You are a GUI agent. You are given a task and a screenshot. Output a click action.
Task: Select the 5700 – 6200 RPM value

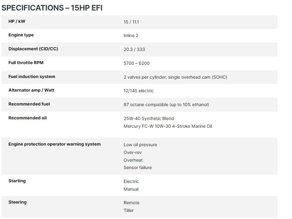[136, 63]
